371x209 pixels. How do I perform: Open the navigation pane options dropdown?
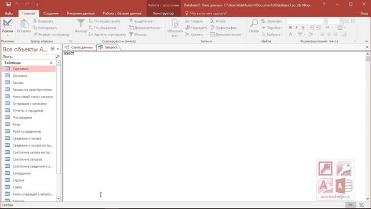tap(53, 49)
